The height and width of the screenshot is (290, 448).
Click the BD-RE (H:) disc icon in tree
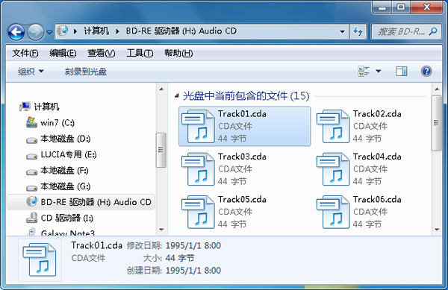31,201
